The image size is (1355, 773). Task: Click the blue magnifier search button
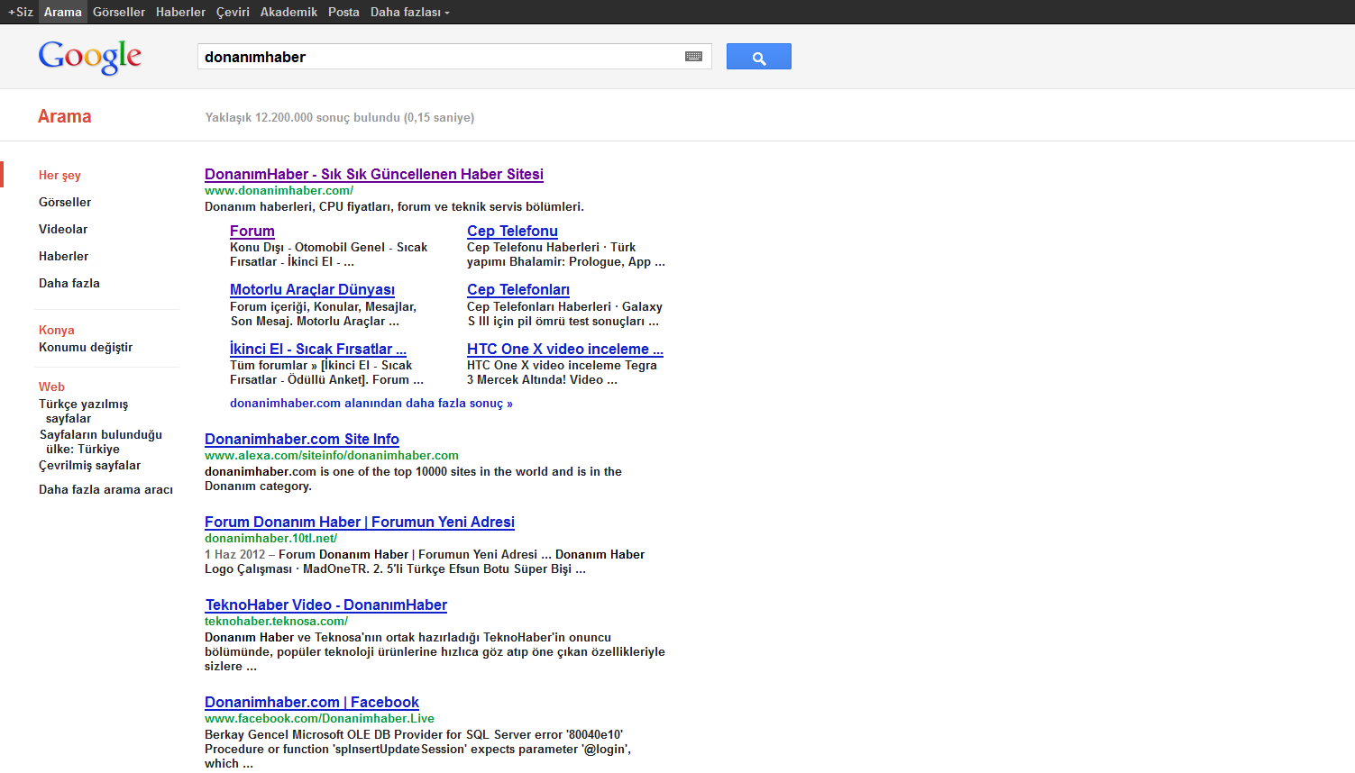[x=758, y=57]
